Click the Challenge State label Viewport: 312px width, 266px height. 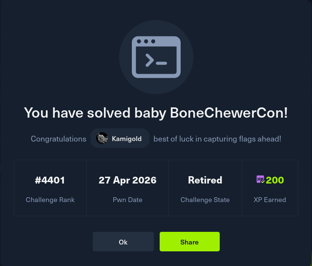(205, 200)
